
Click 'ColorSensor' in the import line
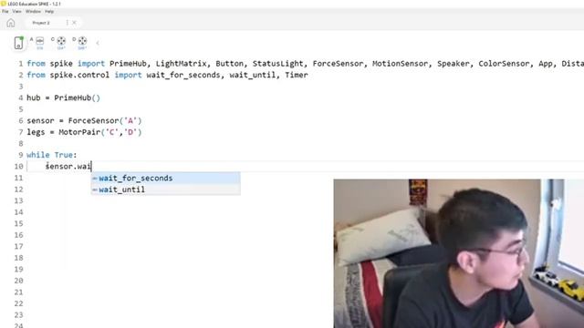point(504,64)
